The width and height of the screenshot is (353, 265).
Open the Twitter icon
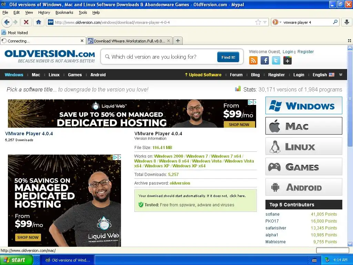[276, 60]
